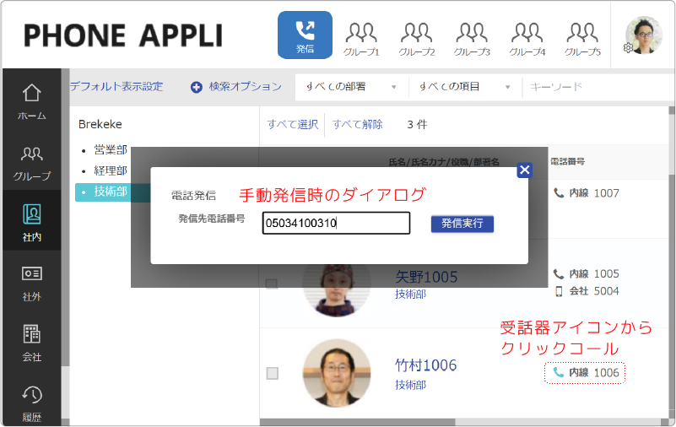Open 社外 contacts in the sidebar

coord(31,283)
